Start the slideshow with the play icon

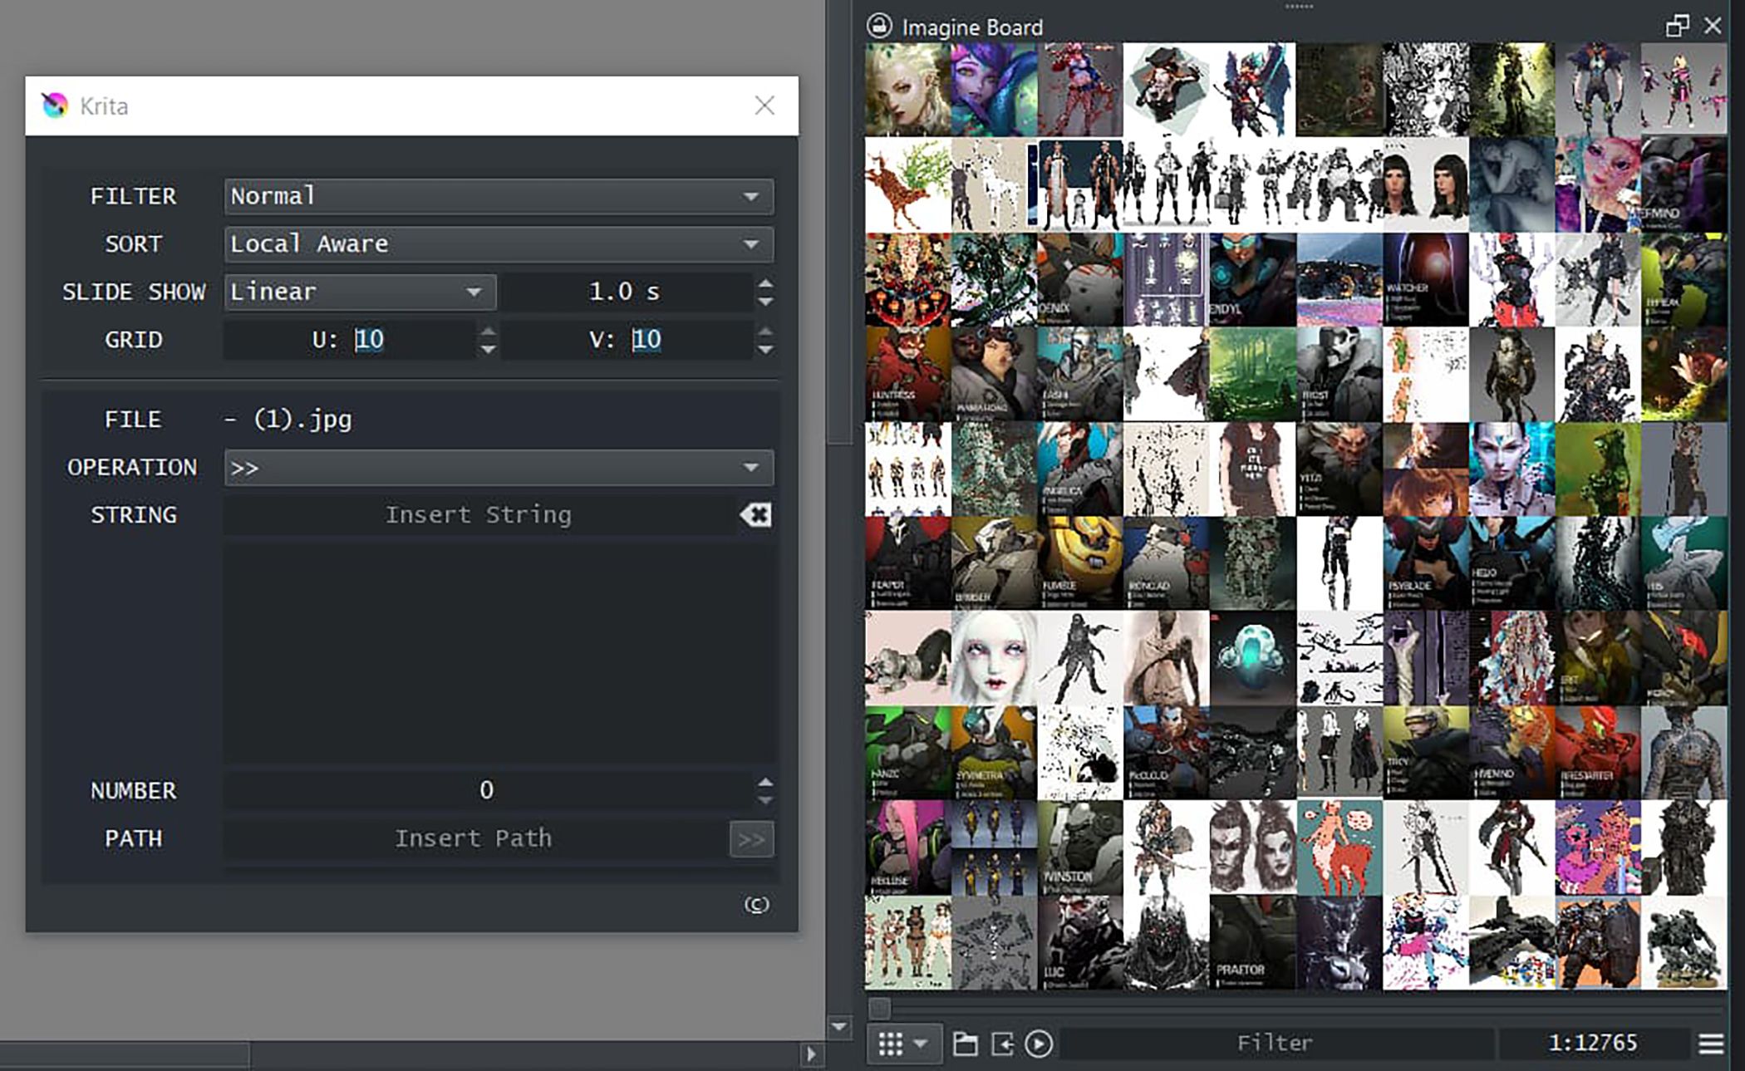1039,1043
